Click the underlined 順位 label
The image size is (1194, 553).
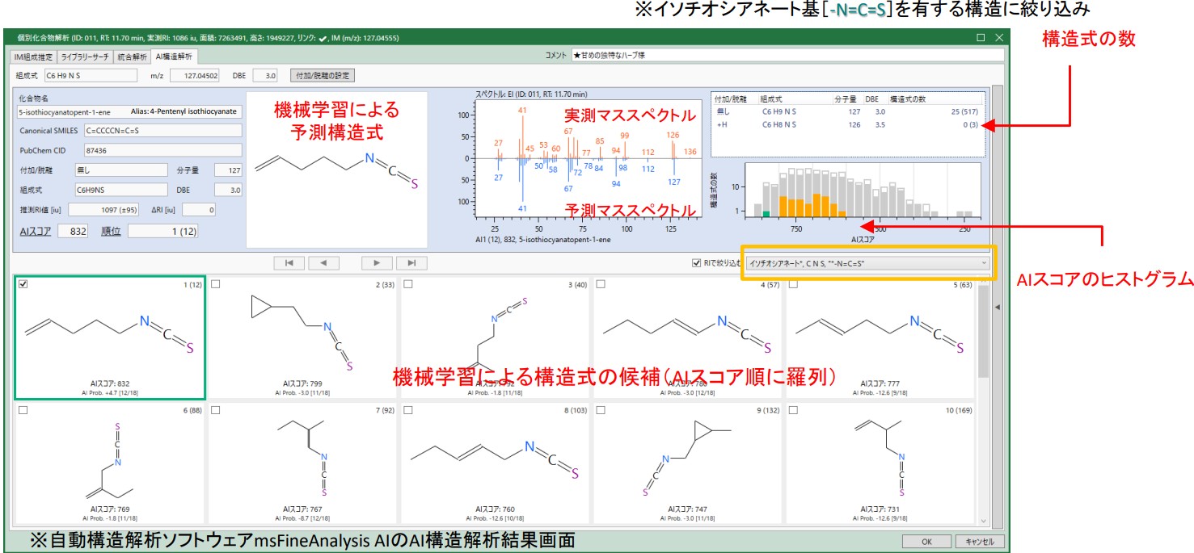[x=112, y=231]
